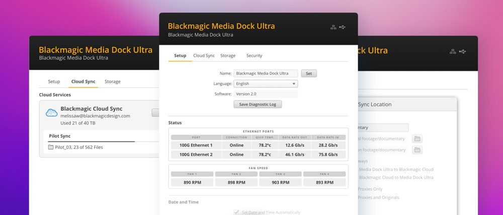Select Media Dock Ultra to Blackmagic Cloud option
Screen dimensions: 503x215
point(396,170)
